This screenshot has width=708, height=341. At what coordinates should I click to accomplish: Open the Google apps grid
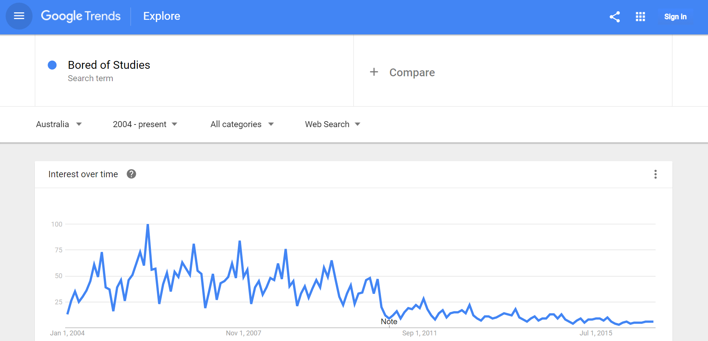pos(640,17)
